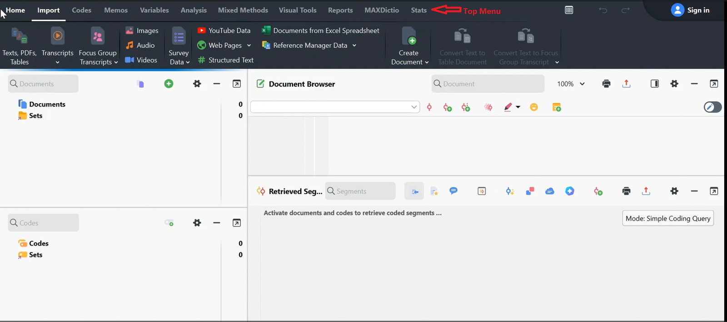Viewport: 727px width, 322px height.
Task: Undock the Codes panel window
Action: coord(237,223)
